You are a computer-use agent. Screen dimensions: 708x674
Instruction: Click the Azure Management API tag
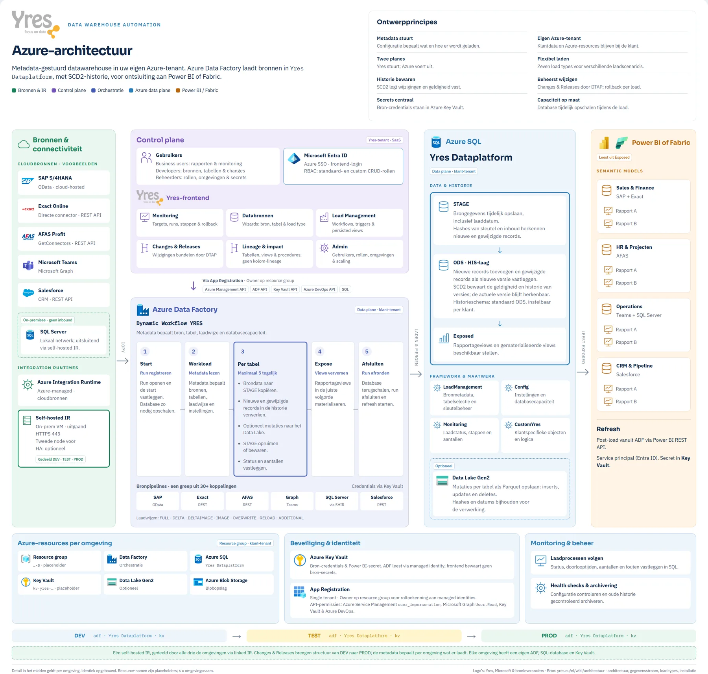coord(225,289)
